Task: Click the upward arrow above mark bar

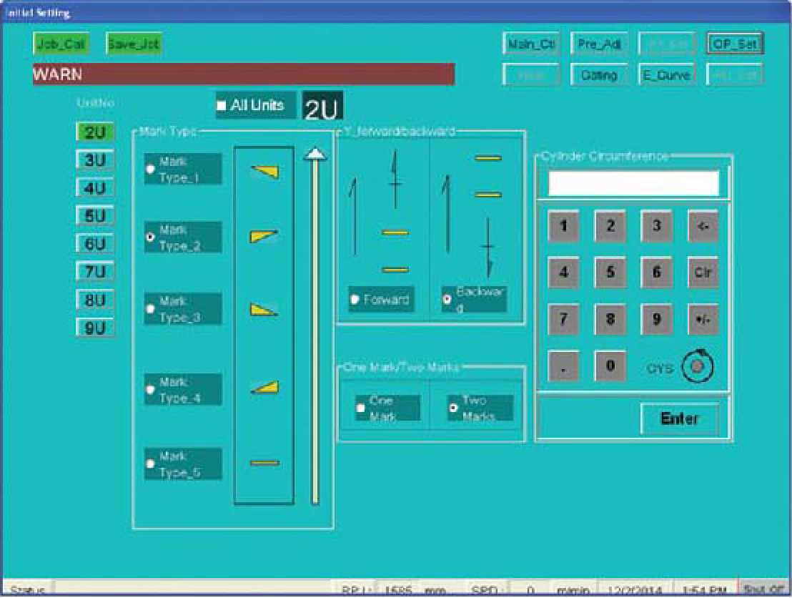Action: coord(314,153)
